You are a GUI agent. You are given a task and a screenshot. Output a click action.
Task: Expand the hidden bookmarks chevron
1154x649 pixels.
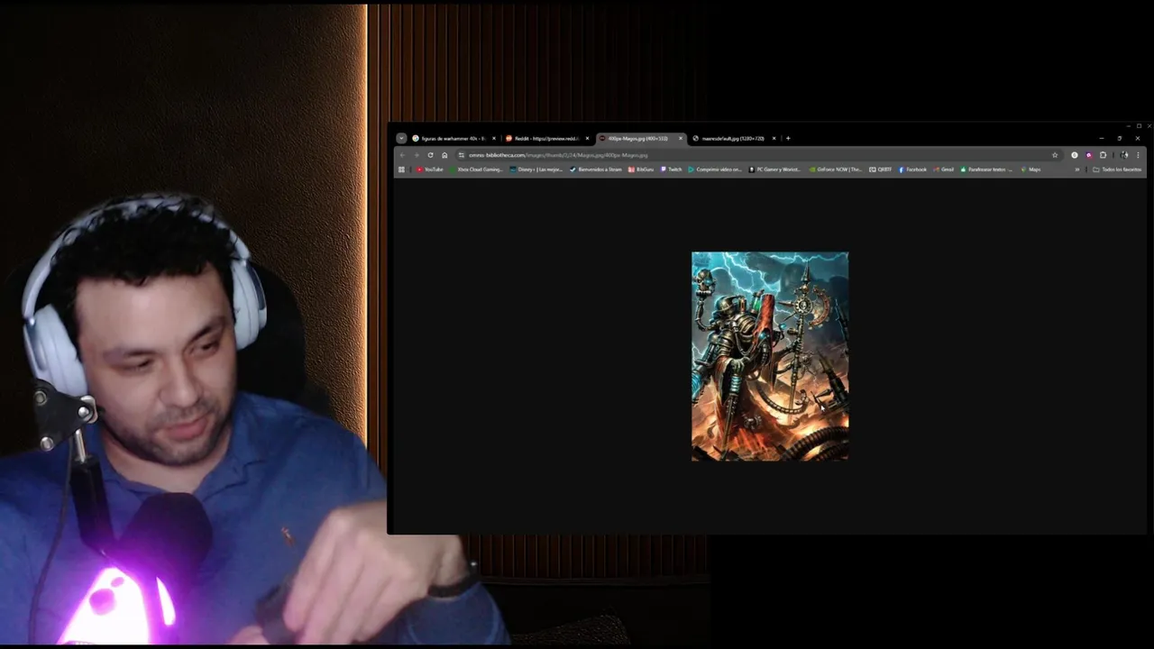[1076, 169]
